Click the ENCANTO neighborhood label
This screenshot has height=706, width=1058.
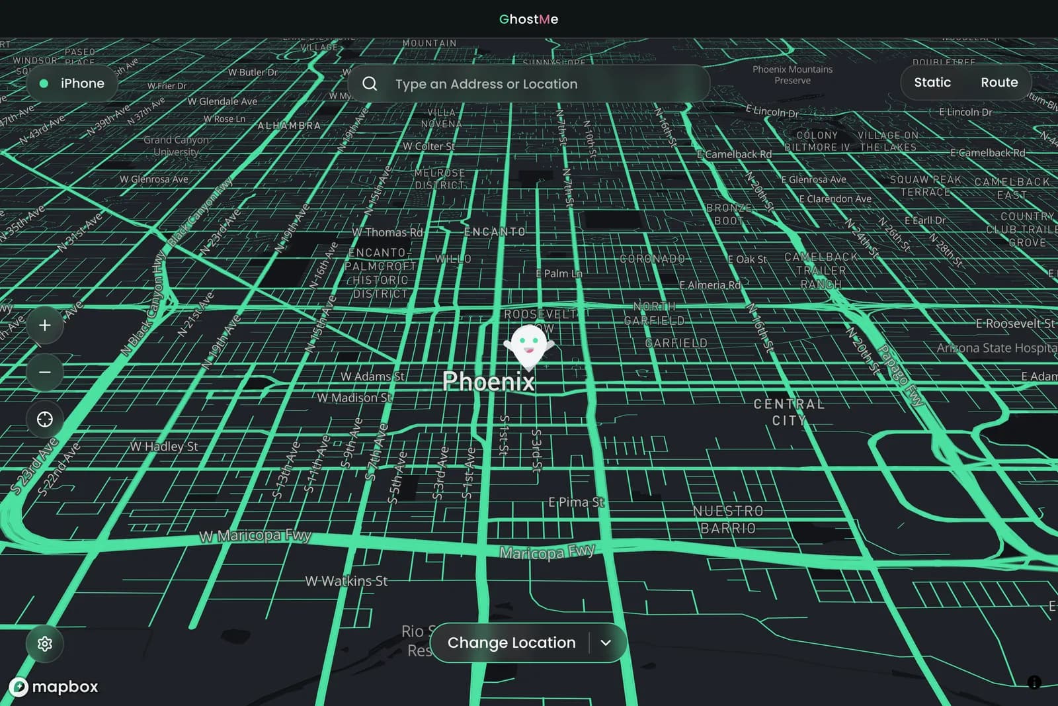(x=495, y=232)
